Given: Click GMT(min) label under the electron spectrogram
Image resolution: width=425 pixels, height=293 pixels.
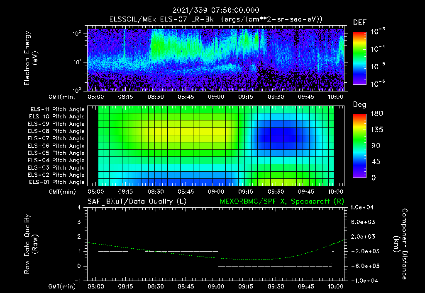Looking at the screenshot, I should 62,97.
